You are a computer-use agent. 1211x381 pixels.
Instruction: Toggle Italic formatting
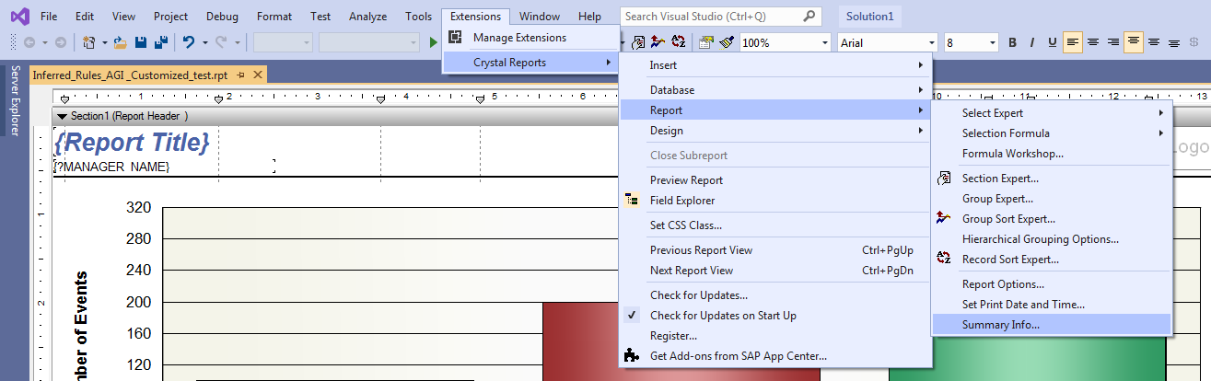pos(1032,42)
